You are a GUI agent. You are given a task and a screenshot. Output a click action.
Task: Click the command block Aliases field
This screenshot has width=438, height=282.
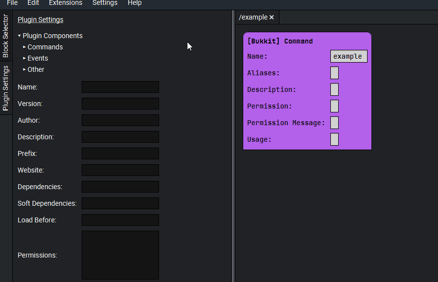coord(334,73)
